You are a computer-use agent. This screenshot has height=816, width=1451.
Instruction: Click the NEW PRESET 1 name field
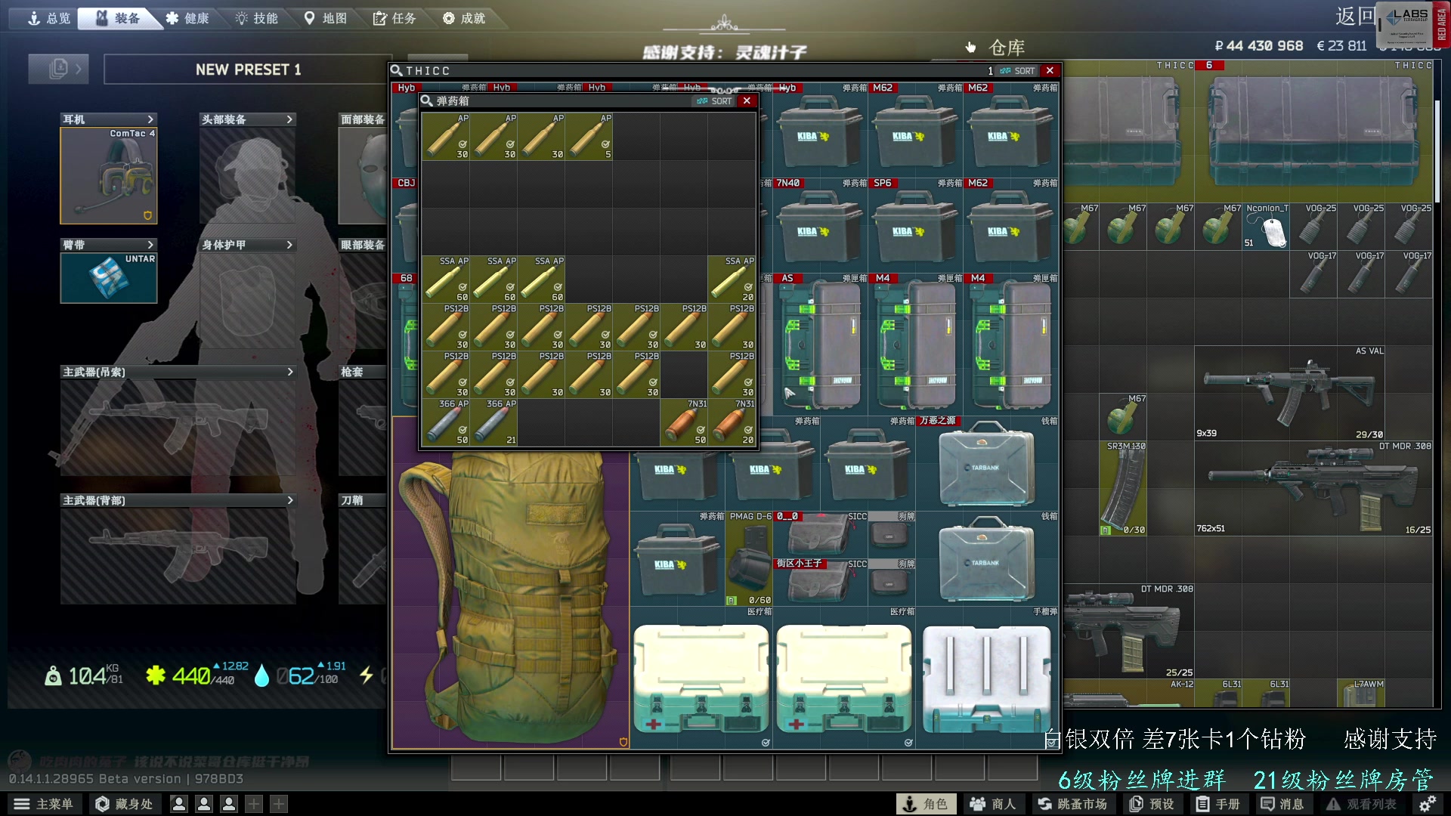pyautogui.click(x=248, y=70)
